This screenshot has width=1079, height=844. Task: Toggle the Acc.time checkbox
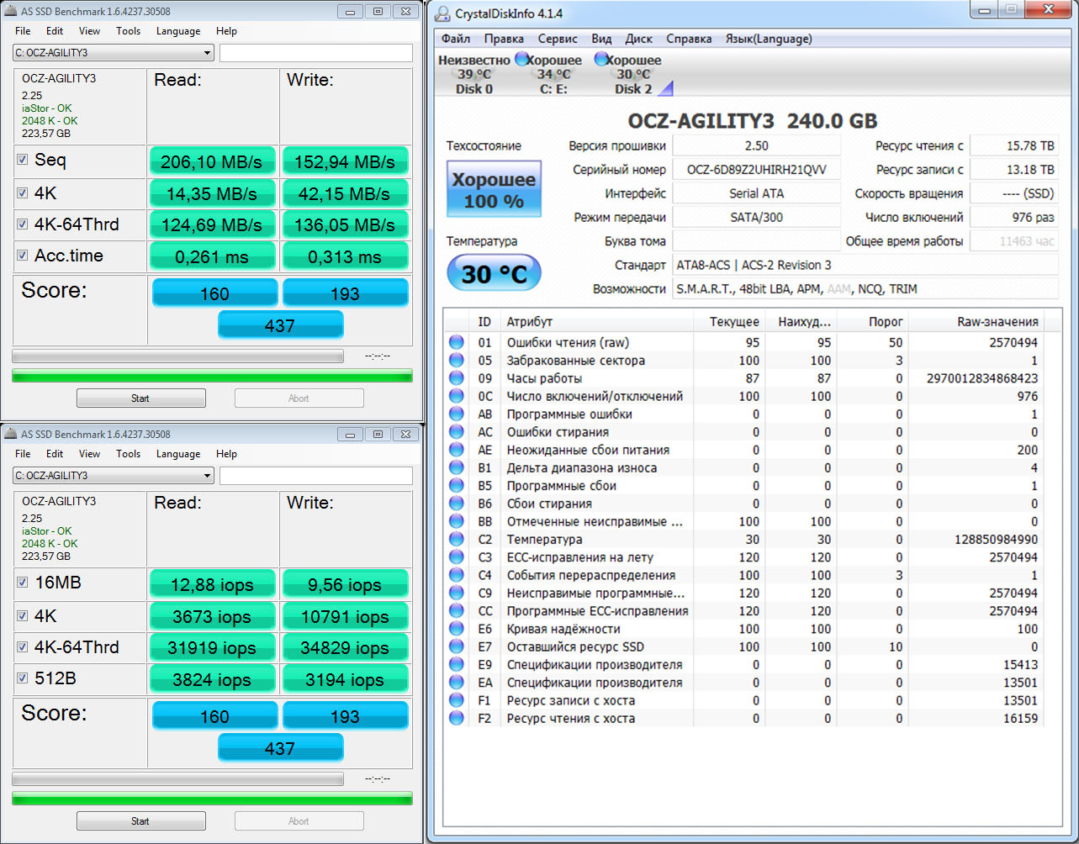pos(22,256)
